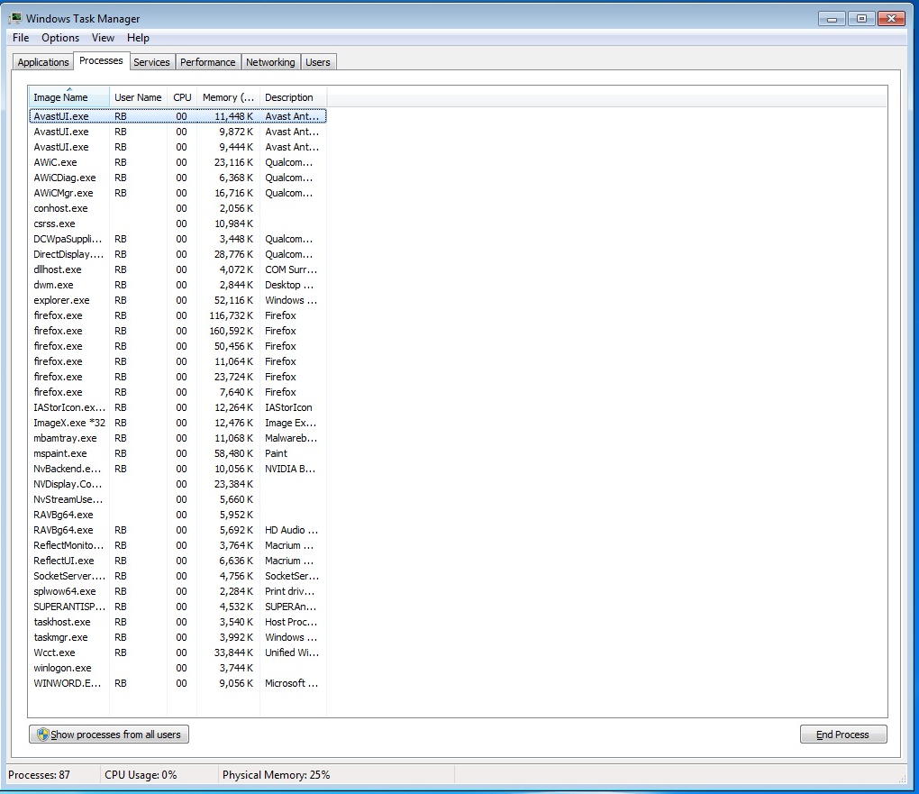919x794 pixels.
Task: Switch to the Services tab
Action: (x=151, y=62)
